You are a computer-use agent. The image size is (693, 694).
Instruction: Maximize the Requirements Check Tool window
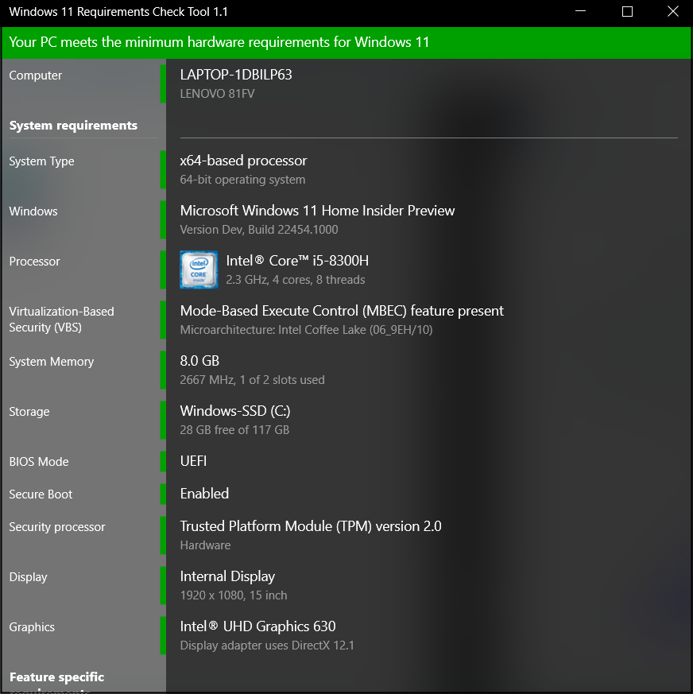point(627,11)
